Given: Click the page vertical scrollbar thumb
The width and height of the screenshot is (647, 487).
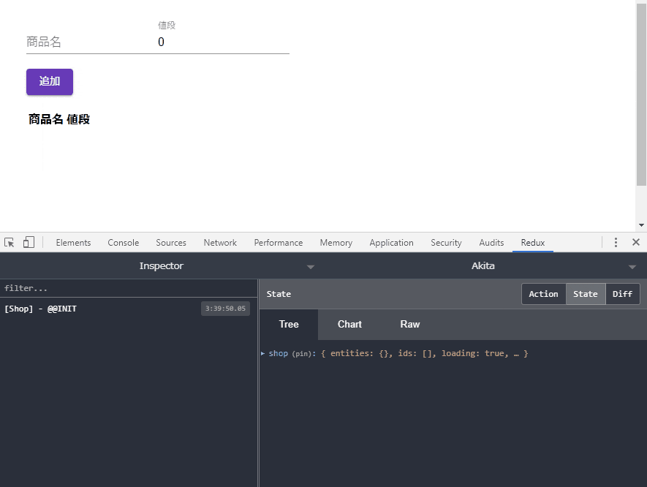Looking at the screenshot, I should 641,94.
